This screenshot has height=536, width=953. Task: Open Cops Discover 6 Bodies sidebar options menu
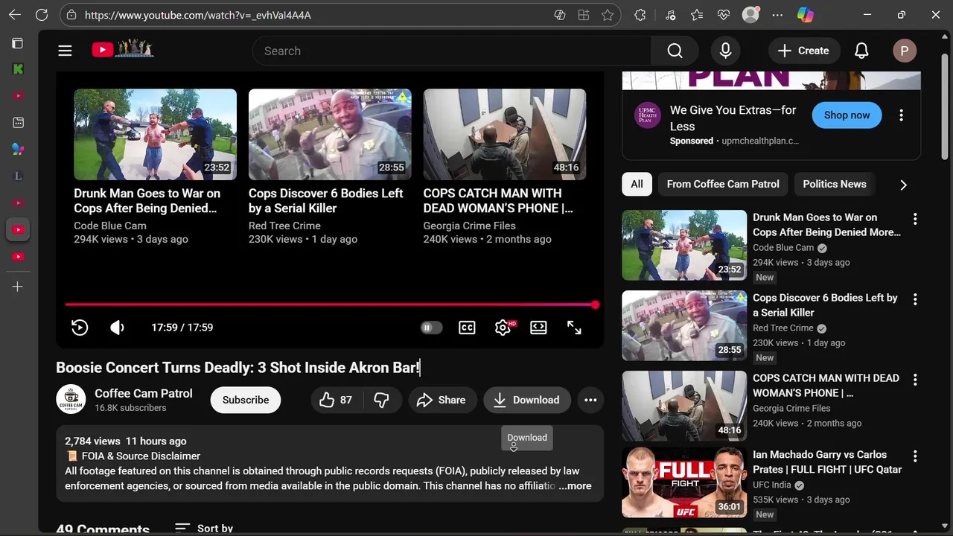[915, 299]
